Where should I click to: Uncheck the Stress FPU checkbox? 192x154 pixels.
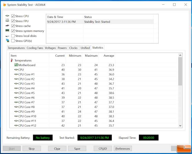point(13,21)
